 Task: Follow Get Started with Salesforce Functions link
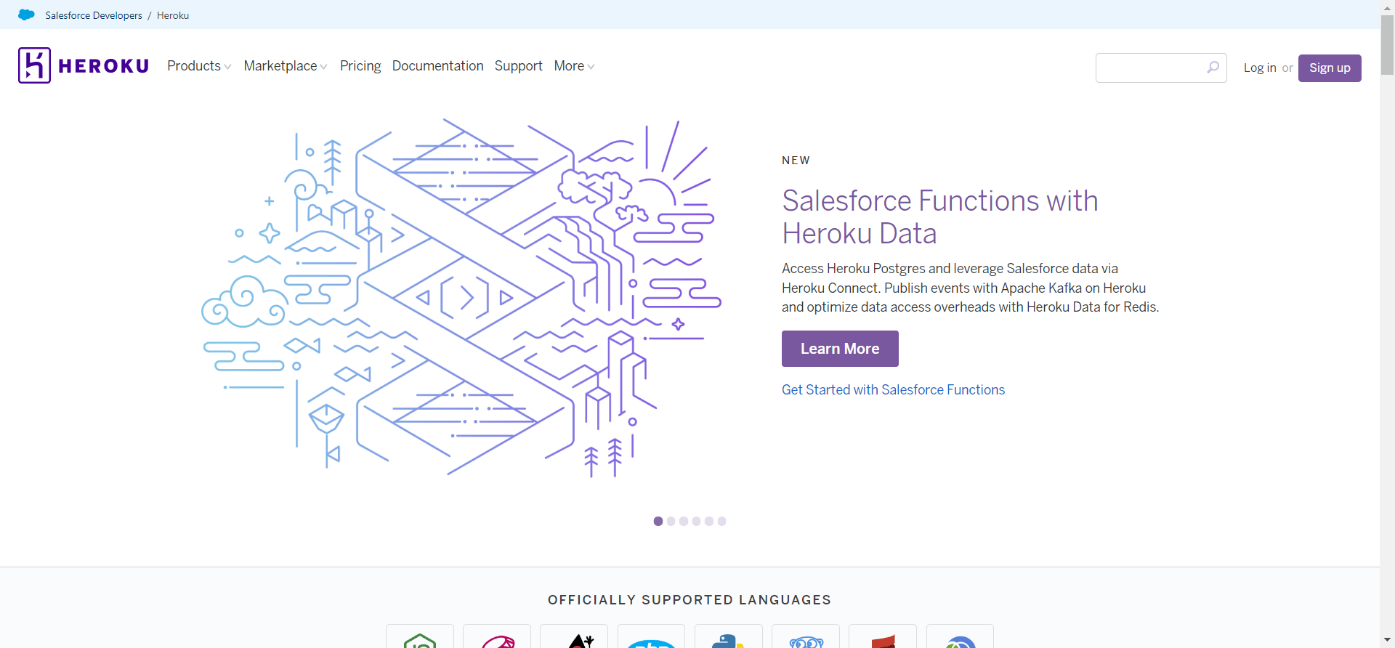893,390
